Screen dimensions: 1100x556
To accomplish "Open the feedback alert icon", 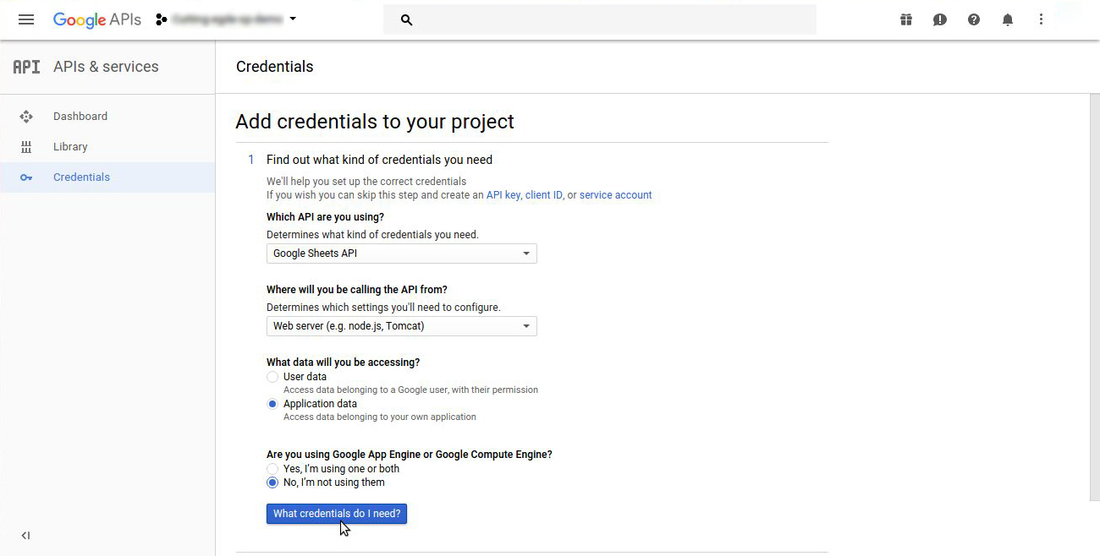I will point(940,19).
